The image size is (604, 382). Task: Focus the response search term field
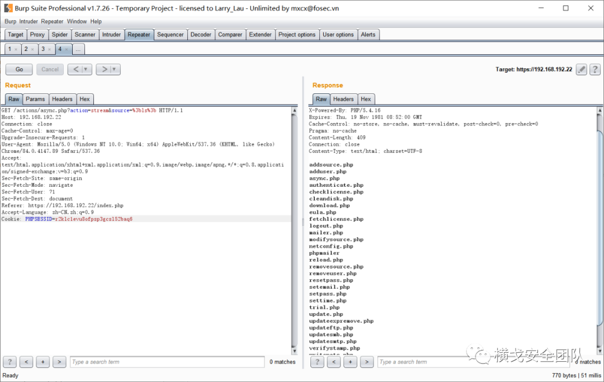coord(474,362)
